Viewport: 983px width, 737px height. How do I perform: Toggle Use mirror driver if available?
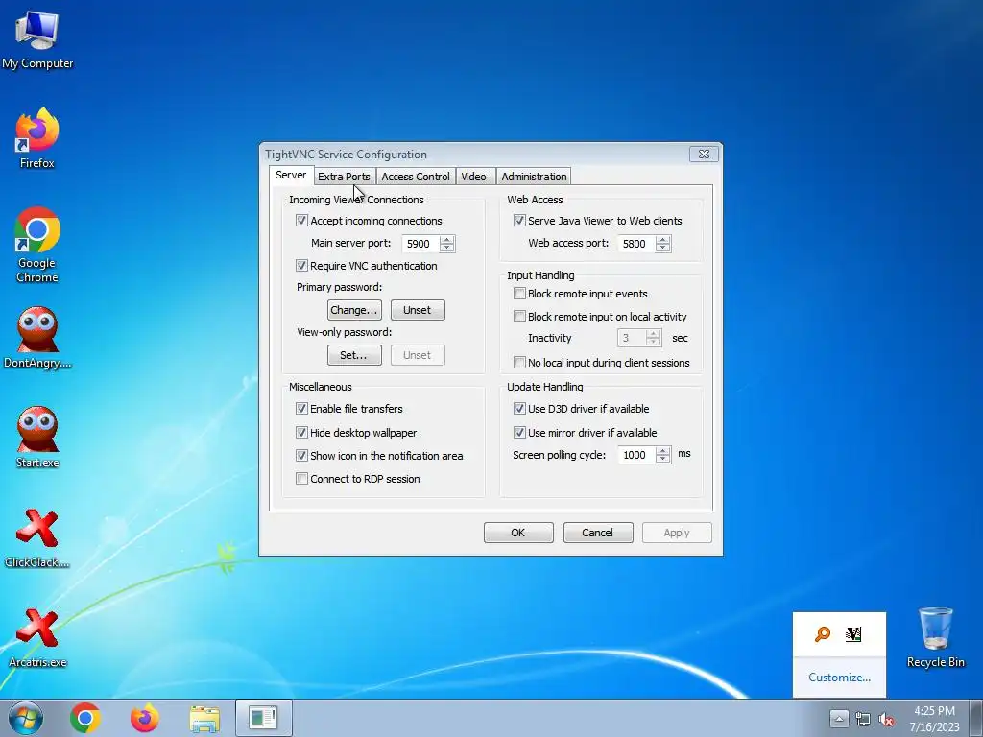(519, 433)
